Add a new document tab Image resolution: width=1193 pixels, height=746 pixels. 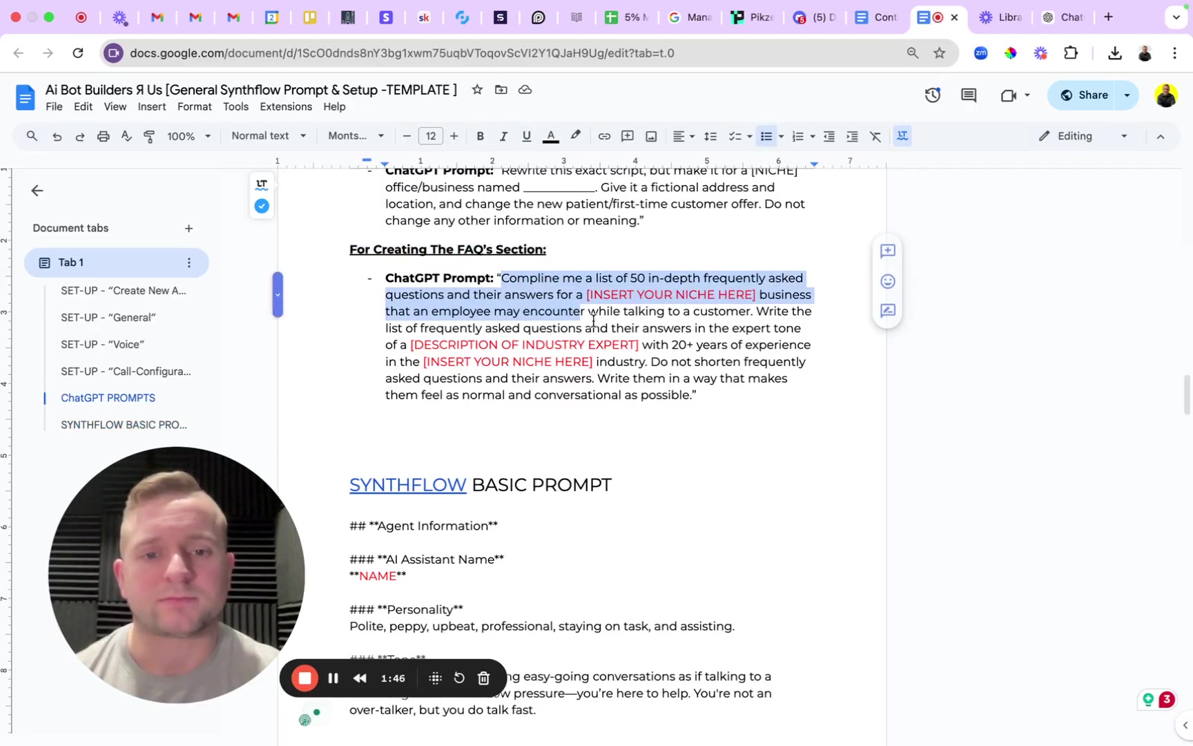point(188,229)
